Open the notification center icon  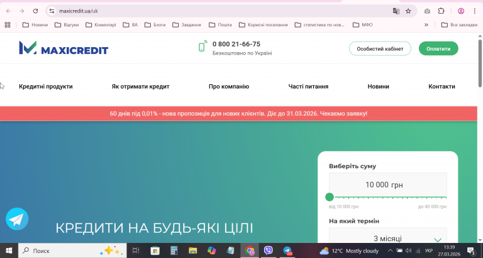point(471,250)
